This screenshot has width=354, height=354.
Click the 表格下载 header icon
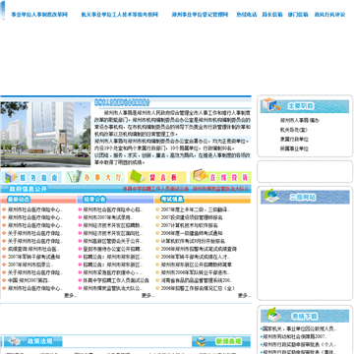[x=273, y=315]
